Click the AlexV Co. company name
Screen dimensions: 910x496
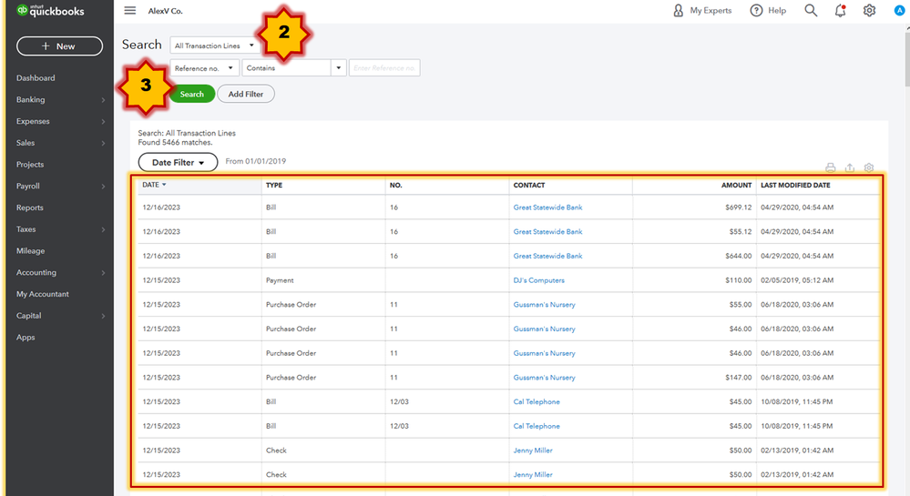coord(166,11)
